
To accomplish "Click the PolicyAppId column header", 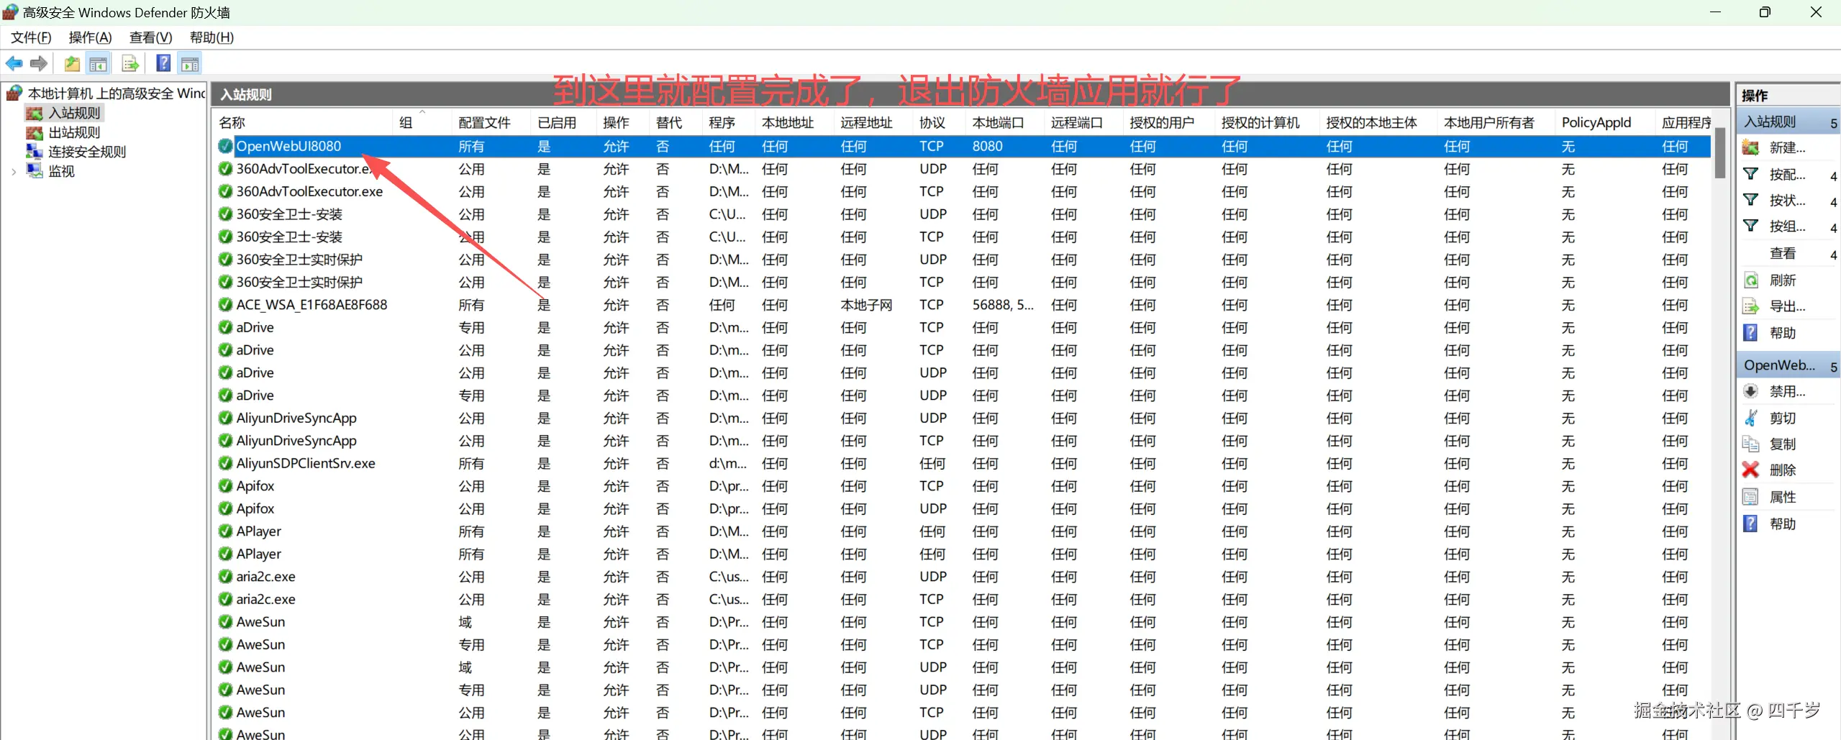I will (1605, 122).
